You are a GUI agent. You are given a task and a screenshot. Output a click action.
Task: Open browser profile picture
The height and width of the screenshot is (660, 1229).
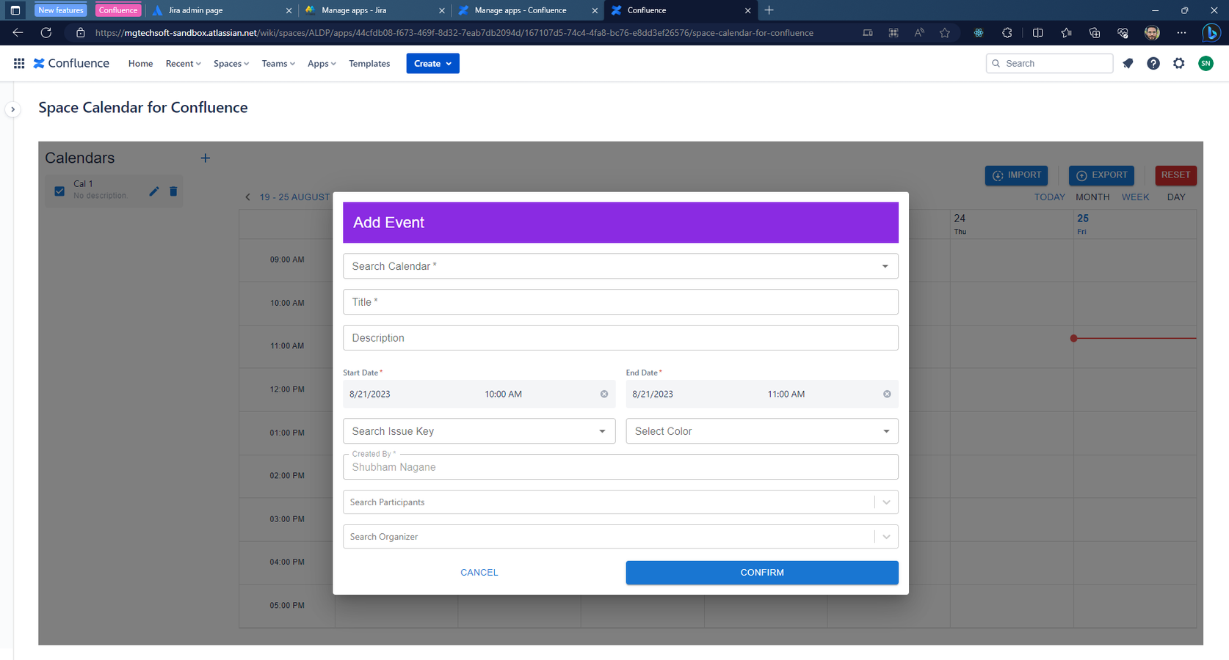pos(1152,33)
